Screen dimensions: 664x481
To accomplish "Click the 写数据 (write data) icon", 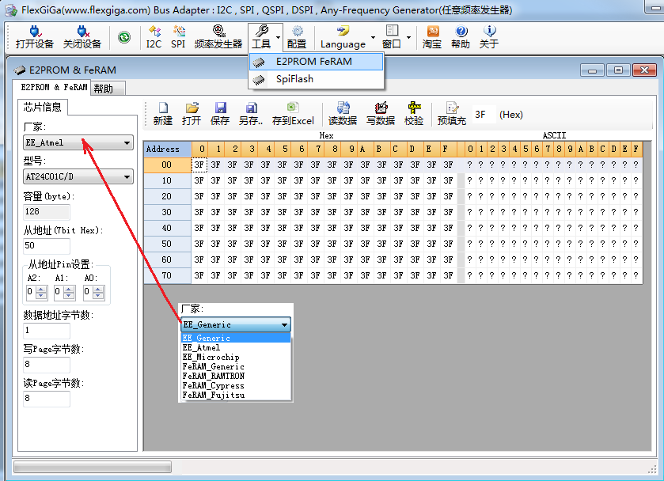I will coord(381,114).
